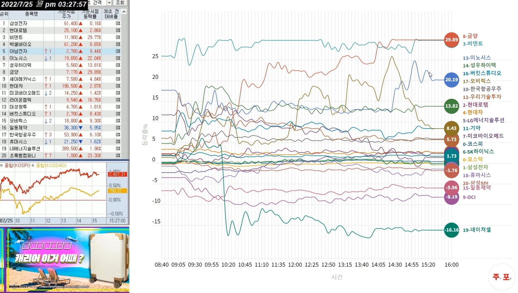Click the 9-OCI chart legend label
The height and width of the screenshot is (293, 518).
pos(469,197)
